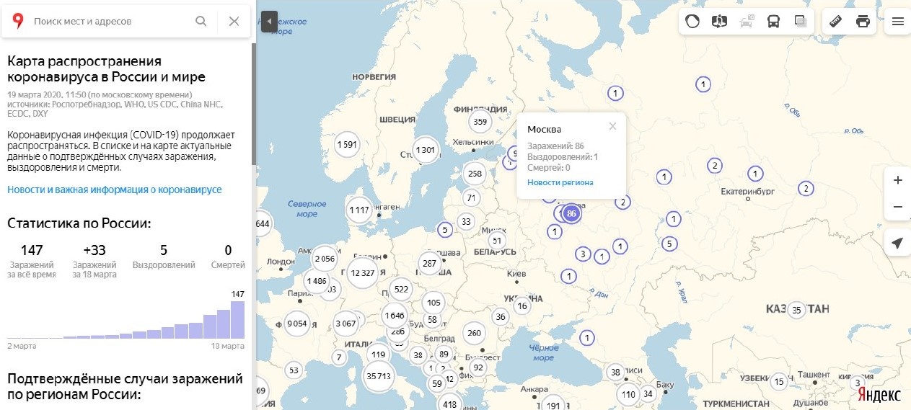The width and height of the screenshot is (911, 410).
Task: Click the Germany marker showing 12 327
Action: pos(361,273)
